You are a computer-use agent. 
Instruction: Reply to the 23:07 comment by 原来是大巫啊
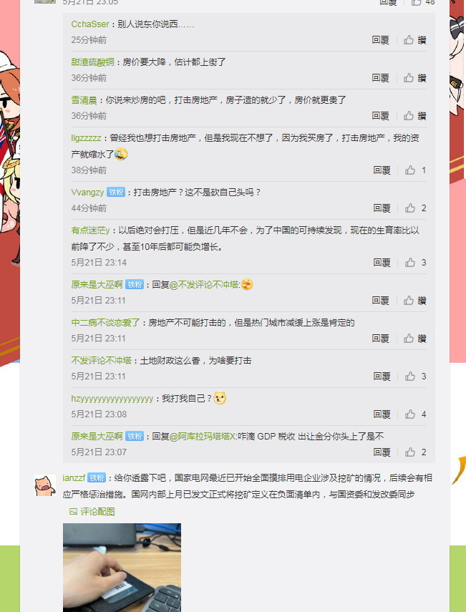(382, 452)
